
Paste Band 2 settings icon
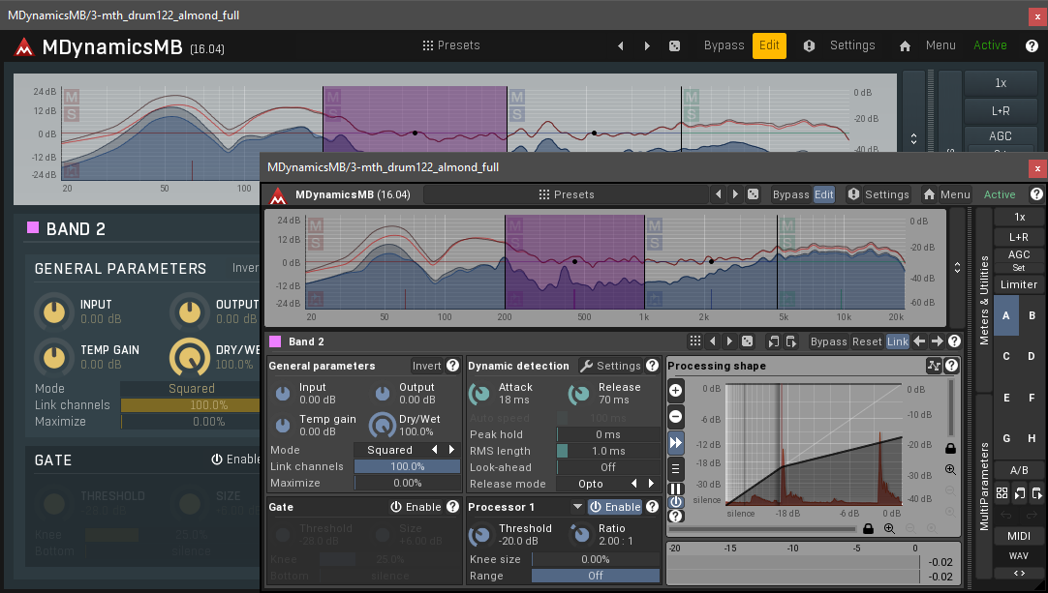(791, 341)
